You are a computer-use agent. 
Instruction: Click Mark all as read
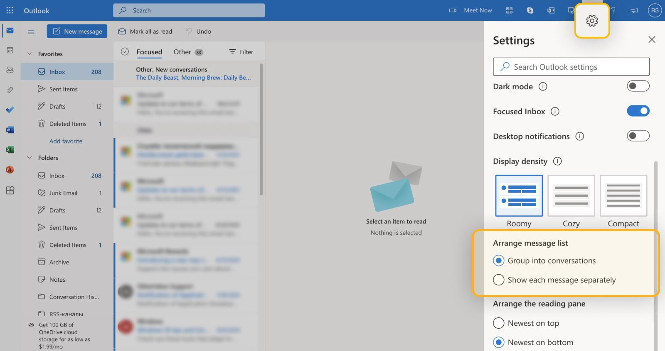click(x=145, y=32)
